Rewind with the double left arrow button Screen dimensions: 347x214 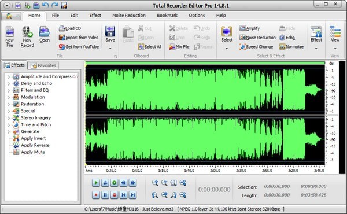tap(124, 183)
